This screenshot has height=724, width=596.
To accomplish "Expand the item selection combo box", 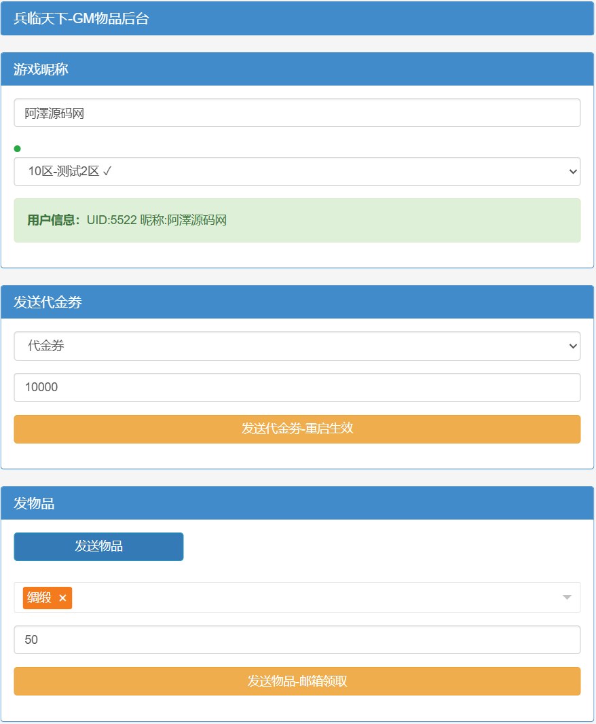I will 305,598.
